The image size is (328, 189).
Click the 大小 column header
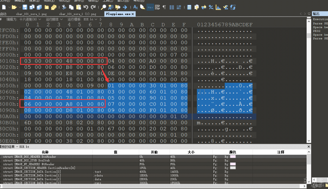coord(191,152)
